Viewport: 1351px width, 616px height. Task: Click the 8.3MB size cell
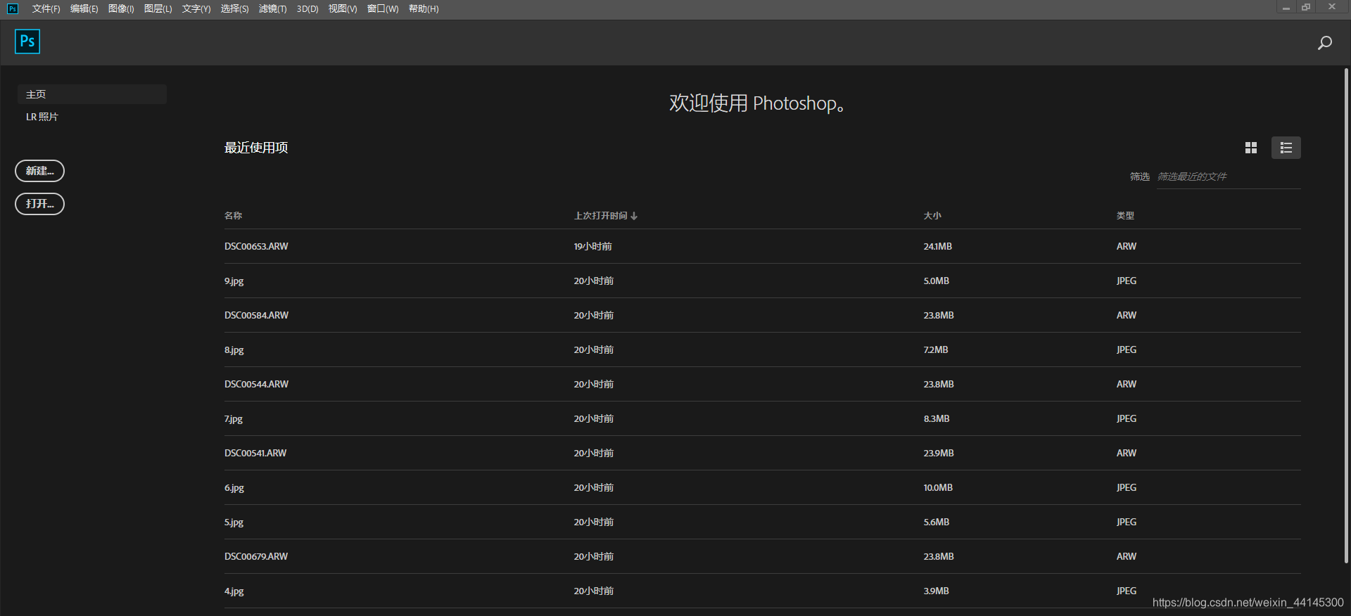pos(937,419)
